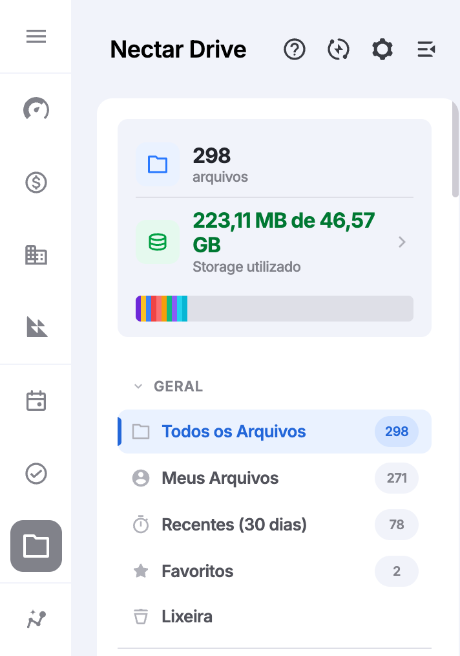Click the vertical scrollbar of the panel
460x656 pixels.
(455, 149)
